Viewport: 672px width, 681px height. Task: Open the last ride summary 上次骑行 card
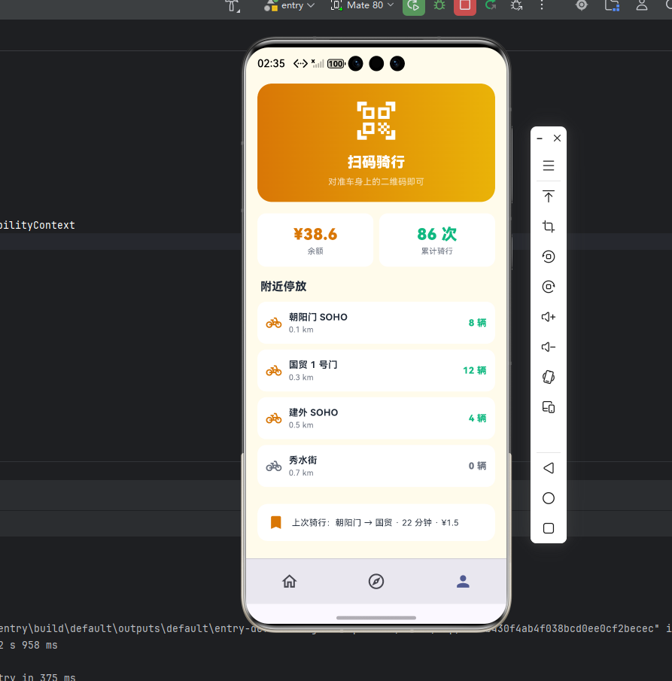376,522
